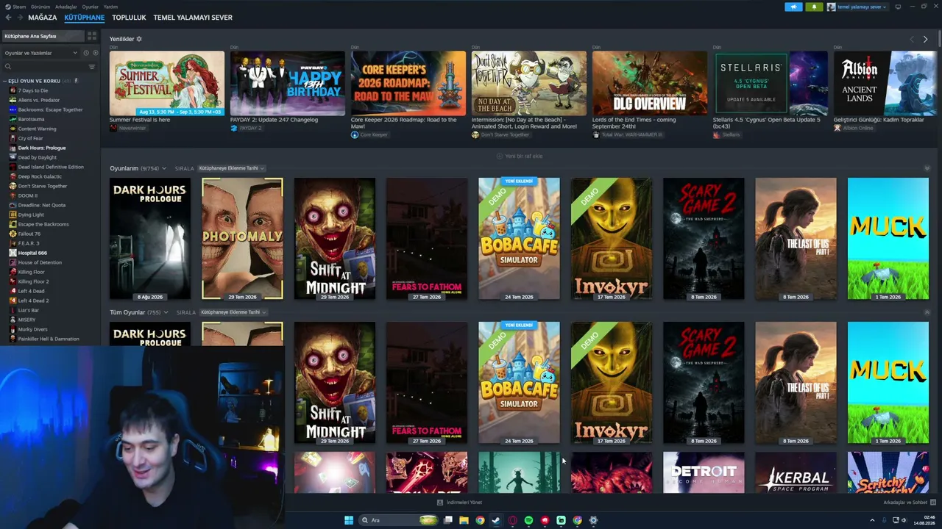942x529 pixels.
Task: Open the Arkadaşlar menu
Action: 66,7
